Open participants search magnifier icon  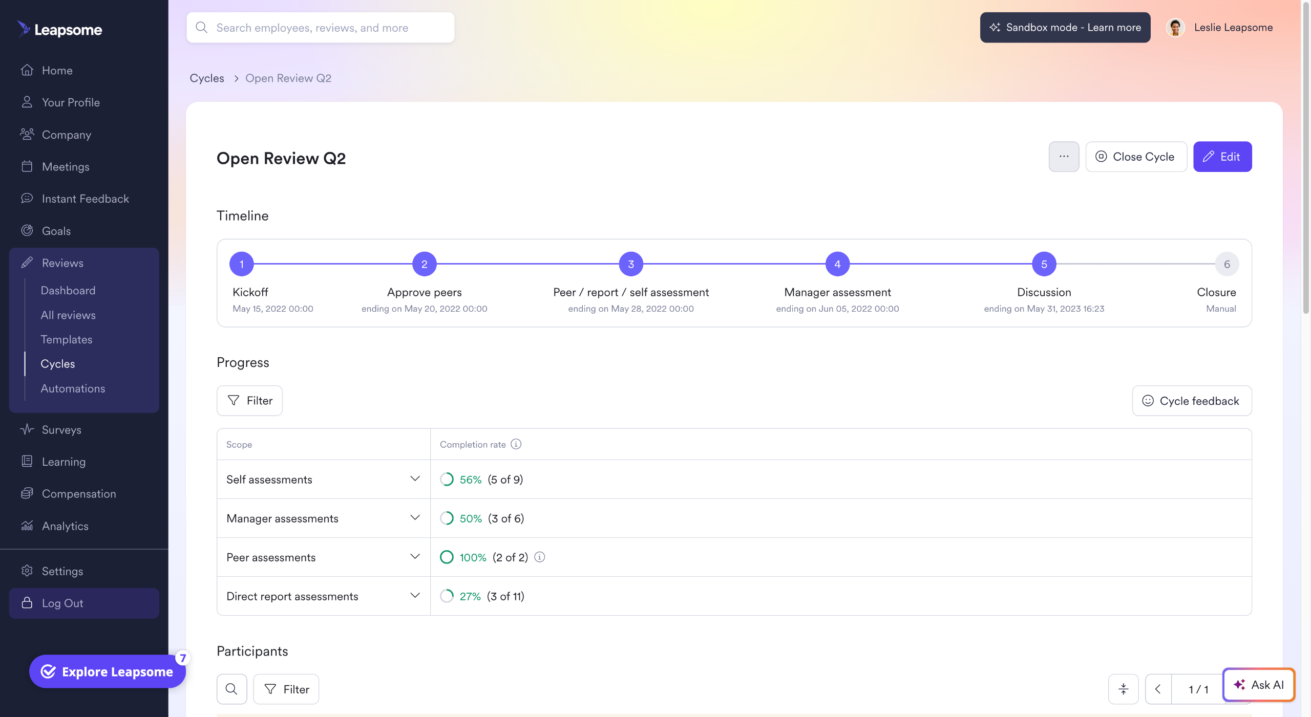(x=231, y=689)
